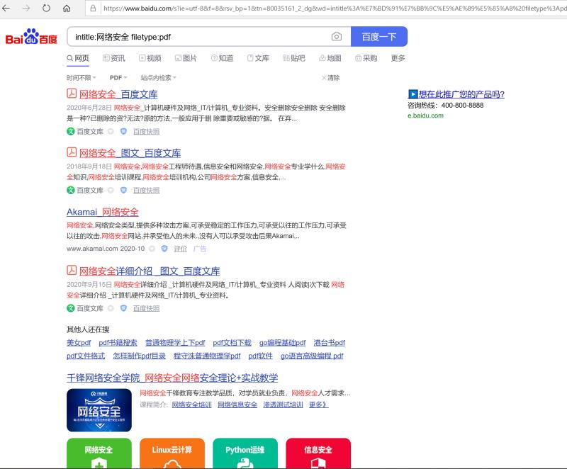Open 网络安全详细介绍_图文_百度文库 result title
Image resolution: width=567 pixels, height=469 pixels.
[150, 271]
